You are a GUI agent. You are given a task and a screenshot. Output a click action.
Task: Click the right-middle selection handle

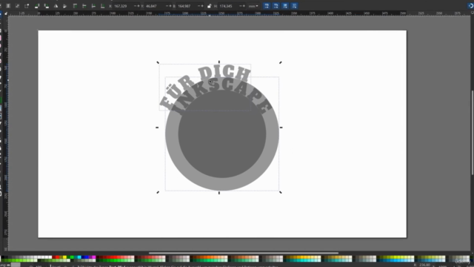point(281,128)
